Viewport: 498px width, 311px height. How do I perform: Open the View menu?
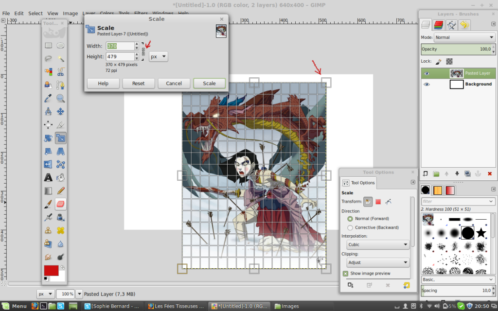coord(53,13)
